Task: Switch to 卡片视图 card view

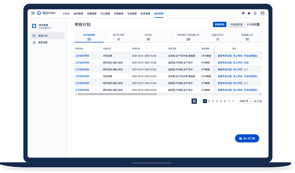Action: (254, 24)
